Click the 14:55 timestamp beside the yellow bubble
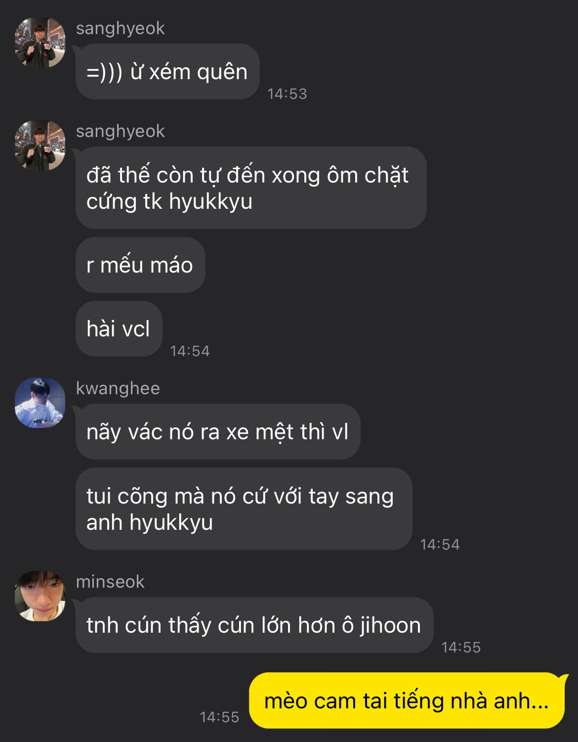Screen dimensions: 578x742 [x=219, y=717]
